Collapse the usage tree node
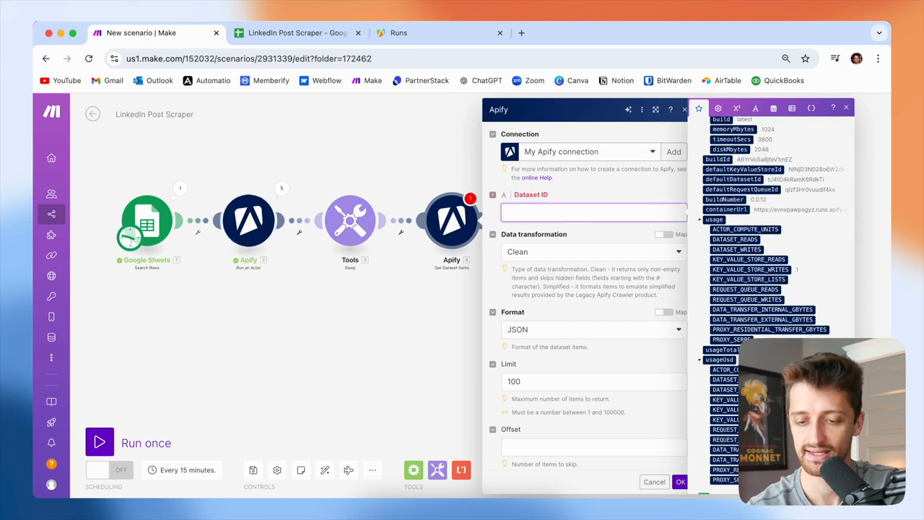The width and height of the screenshot is (924, 520). [699, 220]
